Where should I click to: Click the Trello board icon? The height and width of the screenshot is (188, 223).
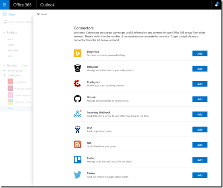click(x=78, y=159)
